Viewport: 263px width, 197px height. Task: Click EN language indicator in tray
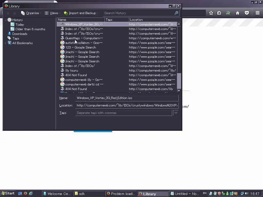[x=204, y=193]
